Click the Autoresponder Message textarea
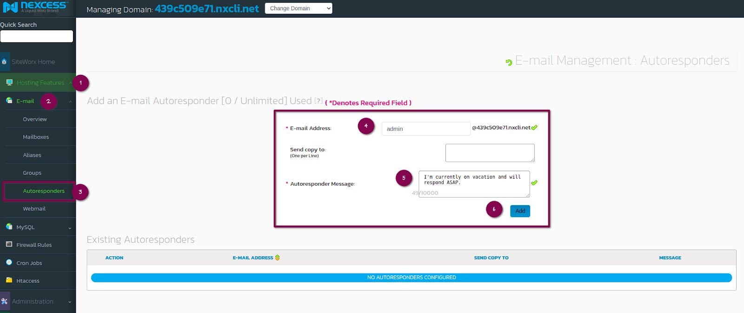This screenshot has height=313, width=744. tap(474, 184)
